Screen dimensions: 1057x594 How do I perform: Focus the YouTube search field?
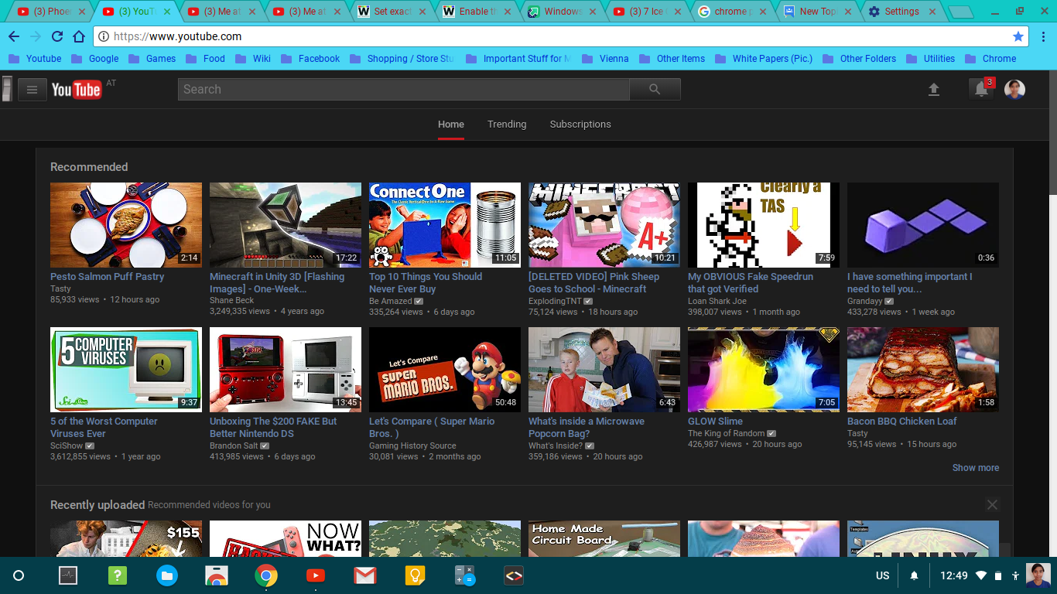[404, 90]
